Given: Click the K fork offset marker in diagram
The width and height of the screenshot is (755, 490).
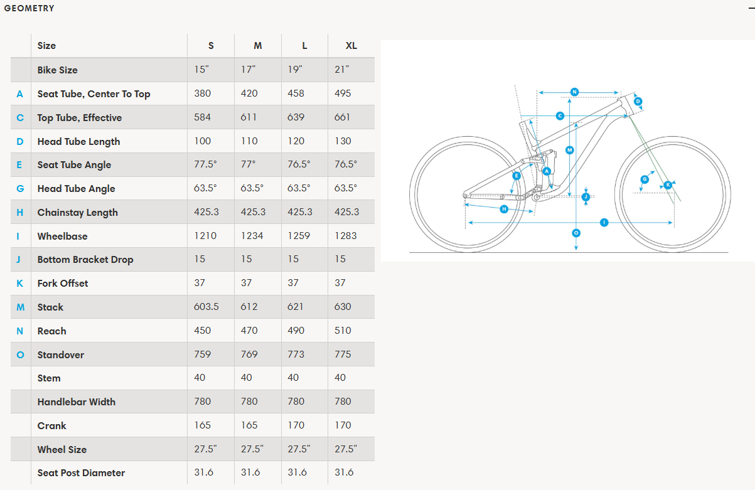Looking at the screenshot, I should click(x=668, y=184).
